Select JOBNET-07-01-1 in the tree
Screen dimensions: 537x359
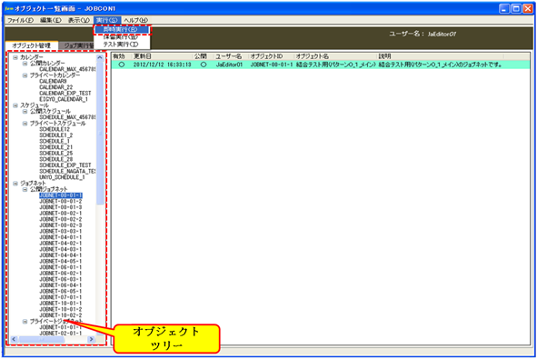pos(61,297)
